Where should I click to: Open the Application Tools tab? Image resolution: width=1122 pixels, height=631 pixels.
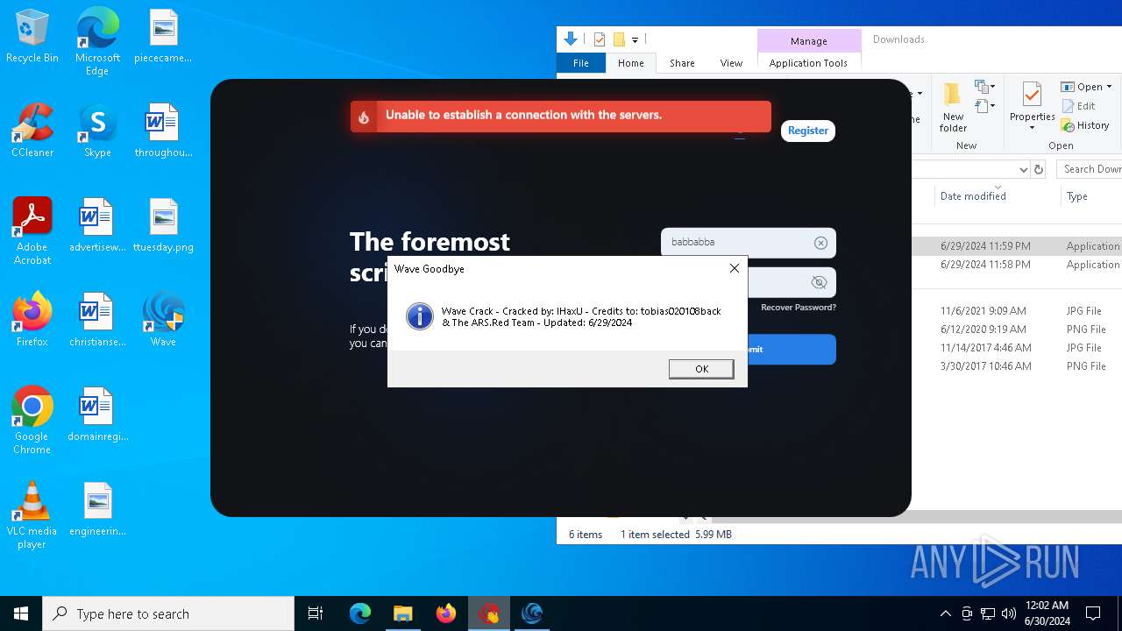(808, 63)
